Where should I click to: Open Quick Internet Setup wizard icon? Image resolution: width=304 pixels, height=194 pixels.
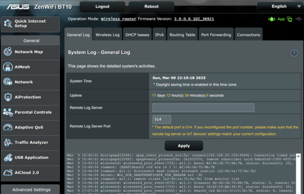tap(8, 24)
